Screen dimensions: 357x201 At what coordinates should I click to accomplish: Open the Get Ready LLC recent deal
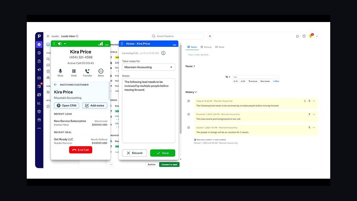pos(81,141)
